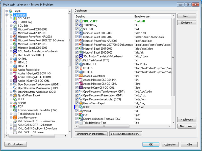Click the WsXliff icon in the file type list

(81, 111)
